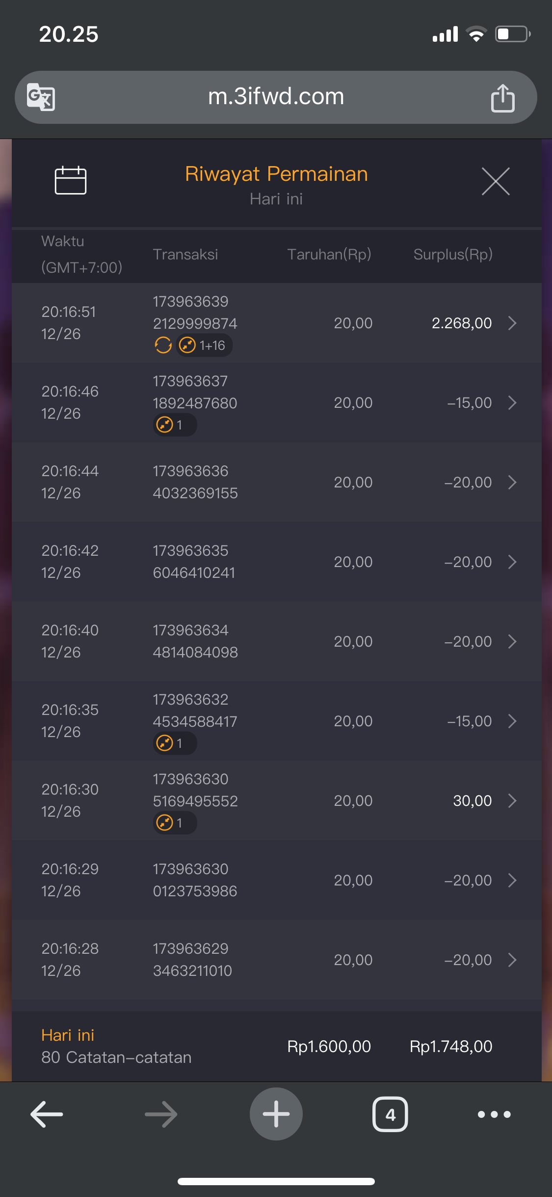This screenshot has width=552, height=1197.
Task: Tap the browser translate icon
Action: (x=41, y=97)
